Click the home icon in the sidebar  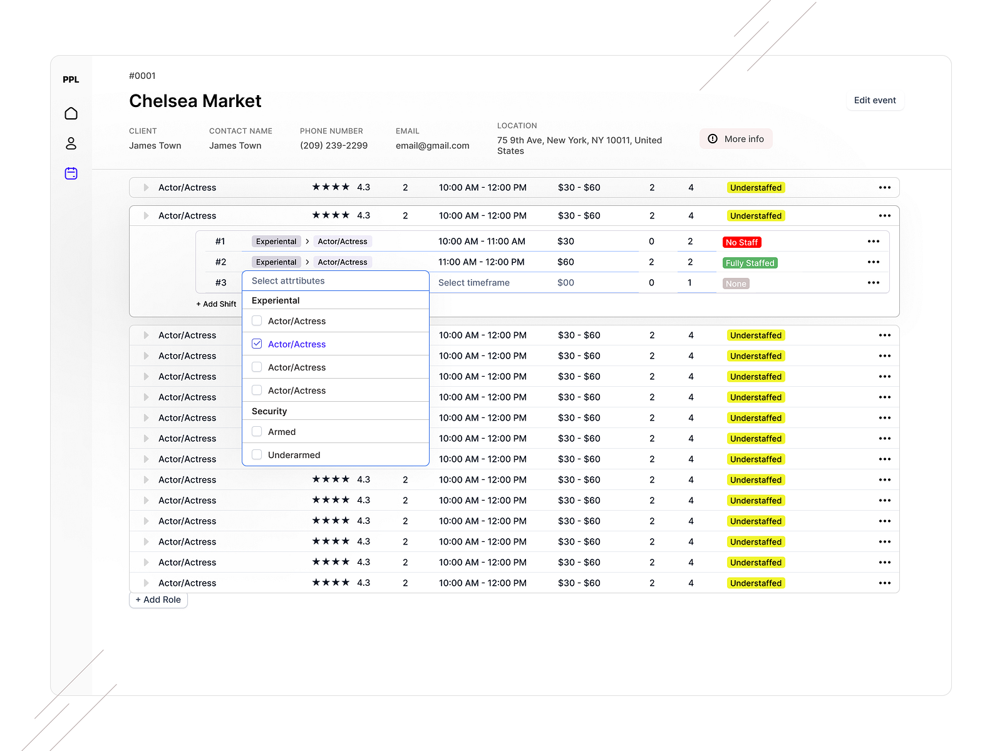point(71,113)
